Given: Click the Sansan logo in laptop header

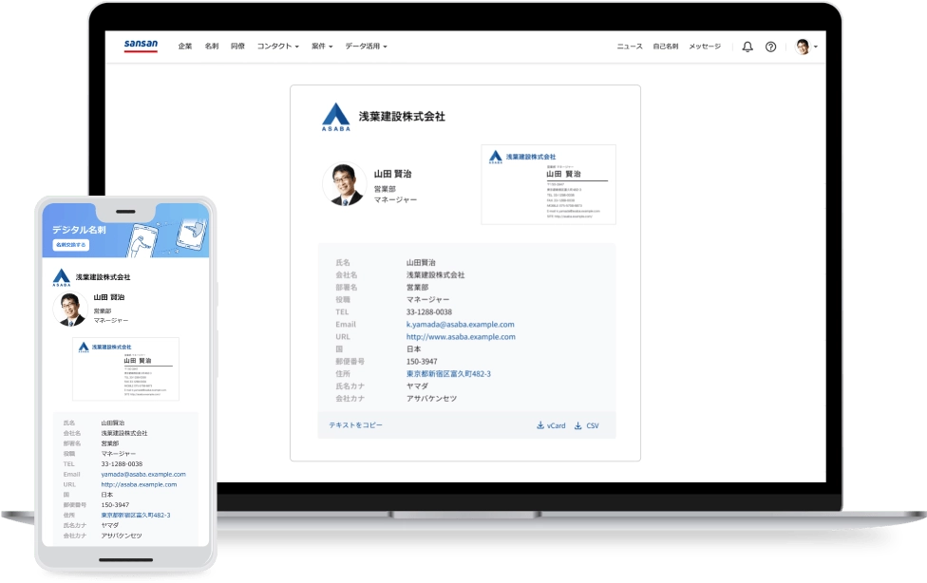Looking at the screenshot, I should pyautogui.click(x=141, y=46).
